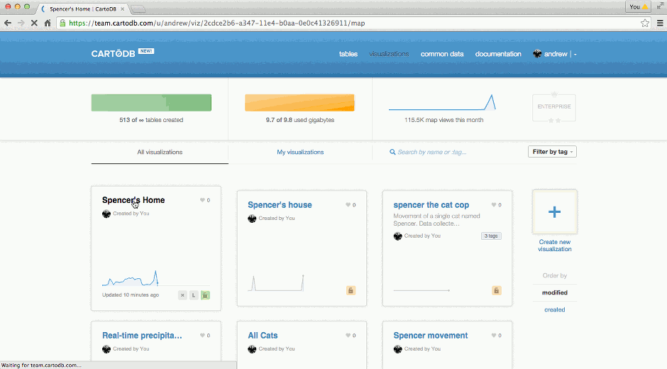Image resolution: width=667 pixels, height=369 pixels.
Task: Like Spencer's house with heart icon
Action: pyautogui.click(x=348, y=204)
